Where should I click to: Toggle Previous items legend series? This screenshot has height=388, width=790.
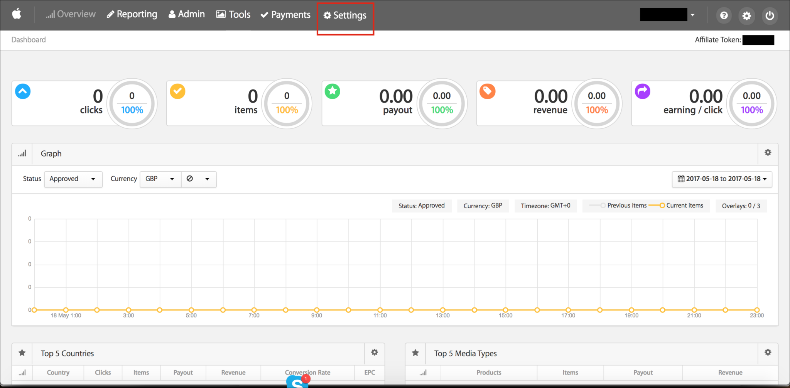click(618, 206)
